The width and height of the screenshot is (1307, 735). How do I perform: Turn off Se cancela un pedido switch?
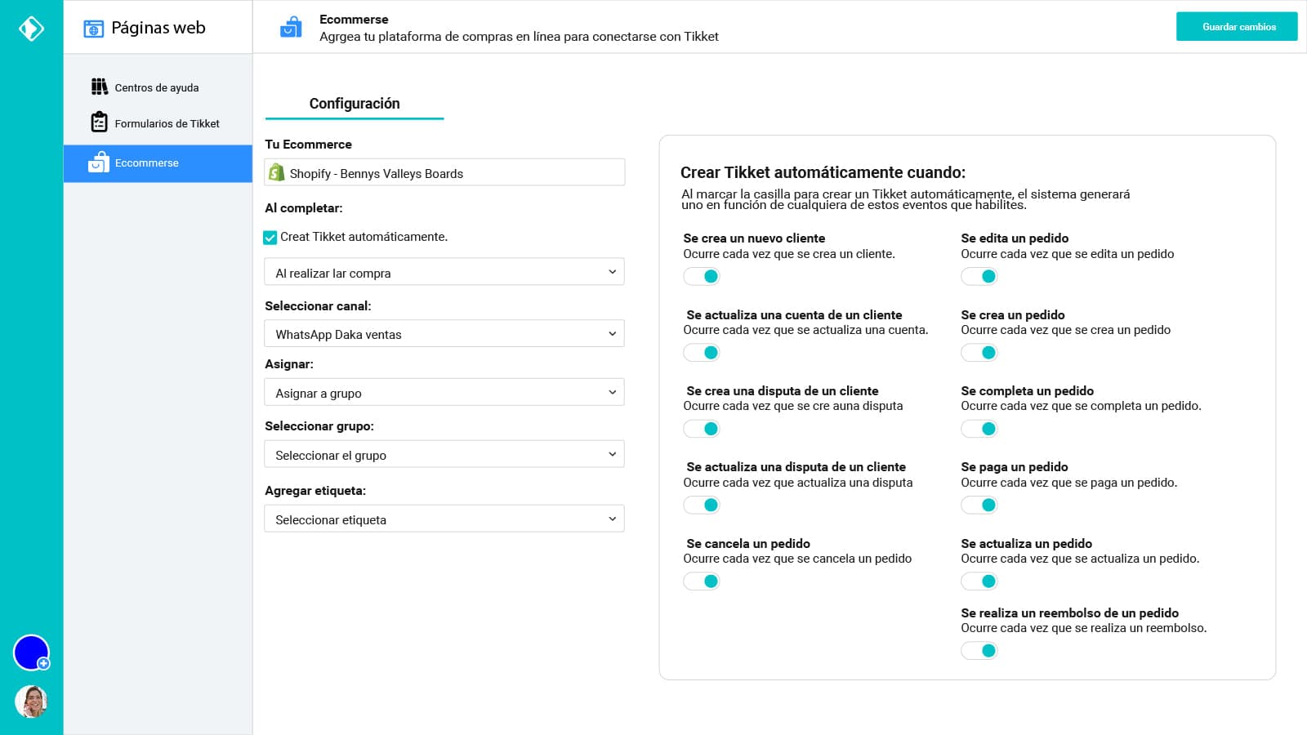click(702, 581)
